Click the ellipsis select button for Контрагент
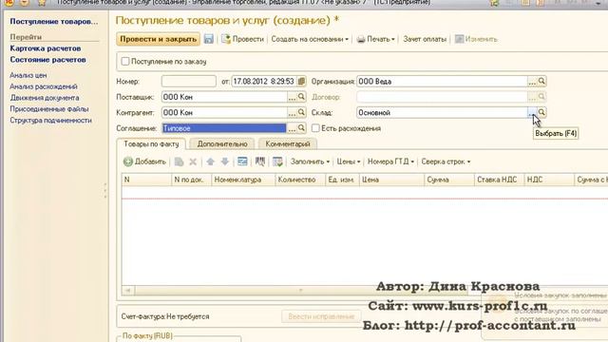This screenshot has width=608, height=342. coord(292,112)
